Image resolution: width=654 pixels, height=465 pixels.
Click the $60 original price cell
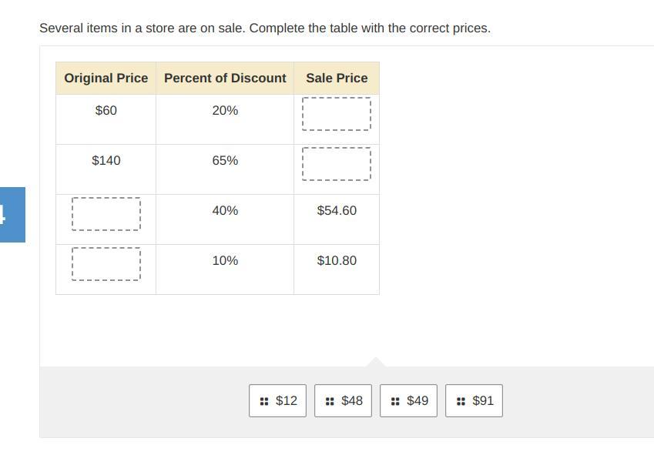106,111
